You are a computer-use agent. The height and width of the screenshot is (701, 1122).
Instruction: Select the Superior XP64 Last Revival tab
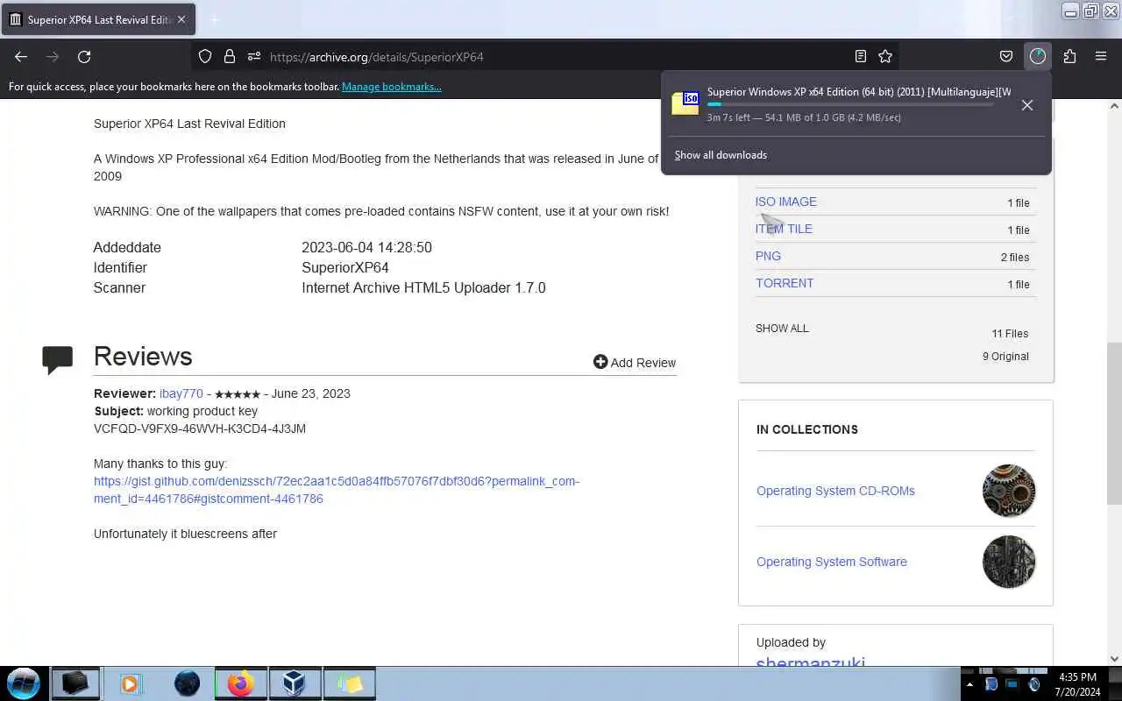tap(98, 19)
